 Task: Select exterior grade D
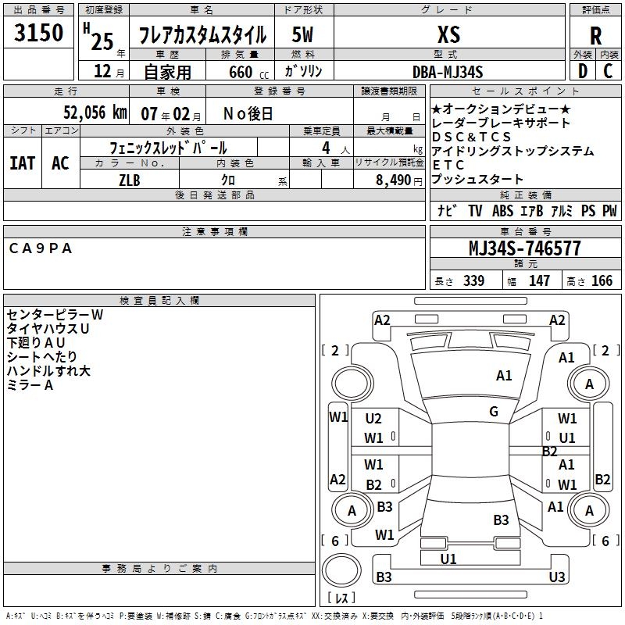coord(582,71)
